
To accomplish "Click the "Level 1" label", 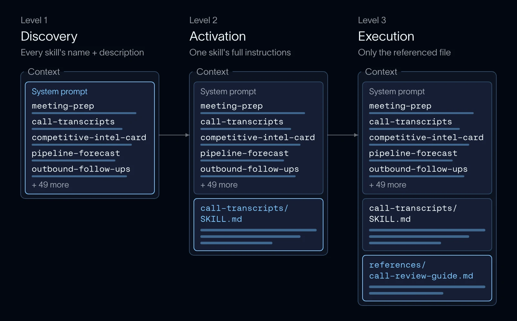I will [34, 20].
